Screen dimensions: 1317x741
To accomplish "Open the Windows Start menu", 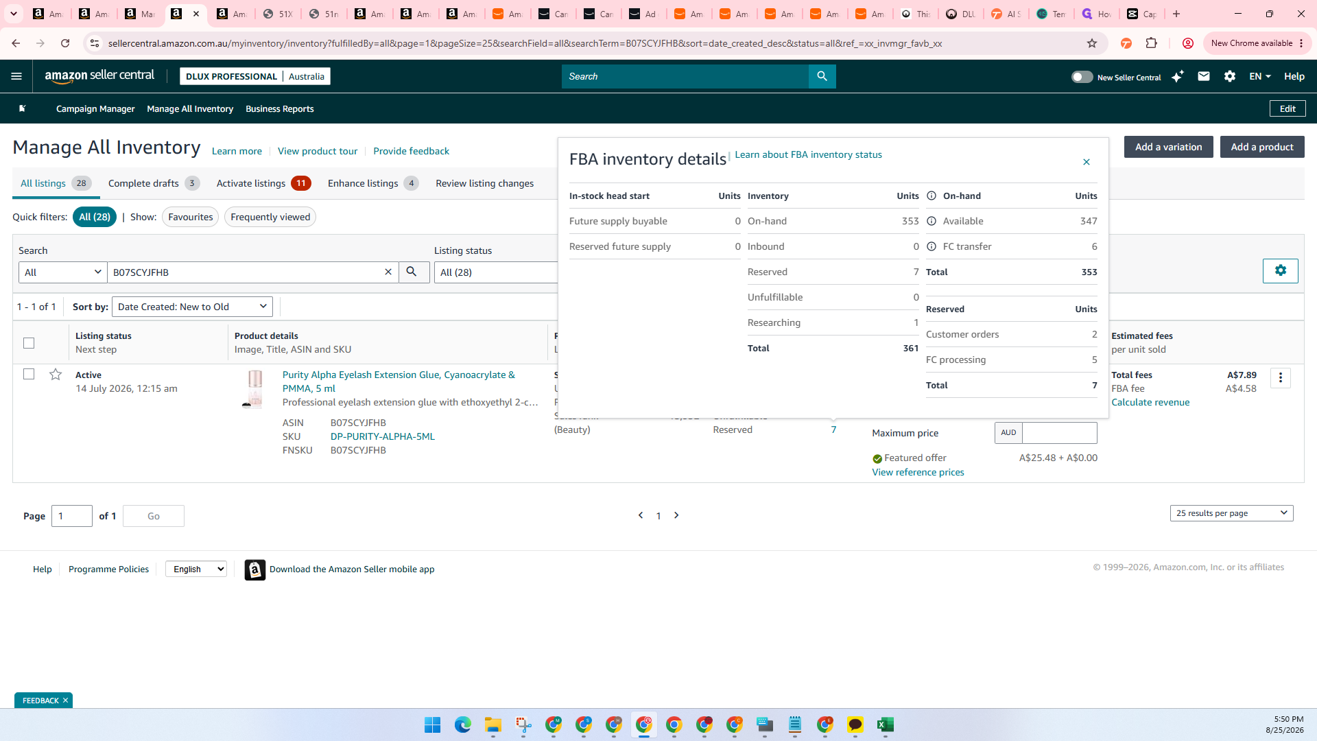I will (433, 725).
